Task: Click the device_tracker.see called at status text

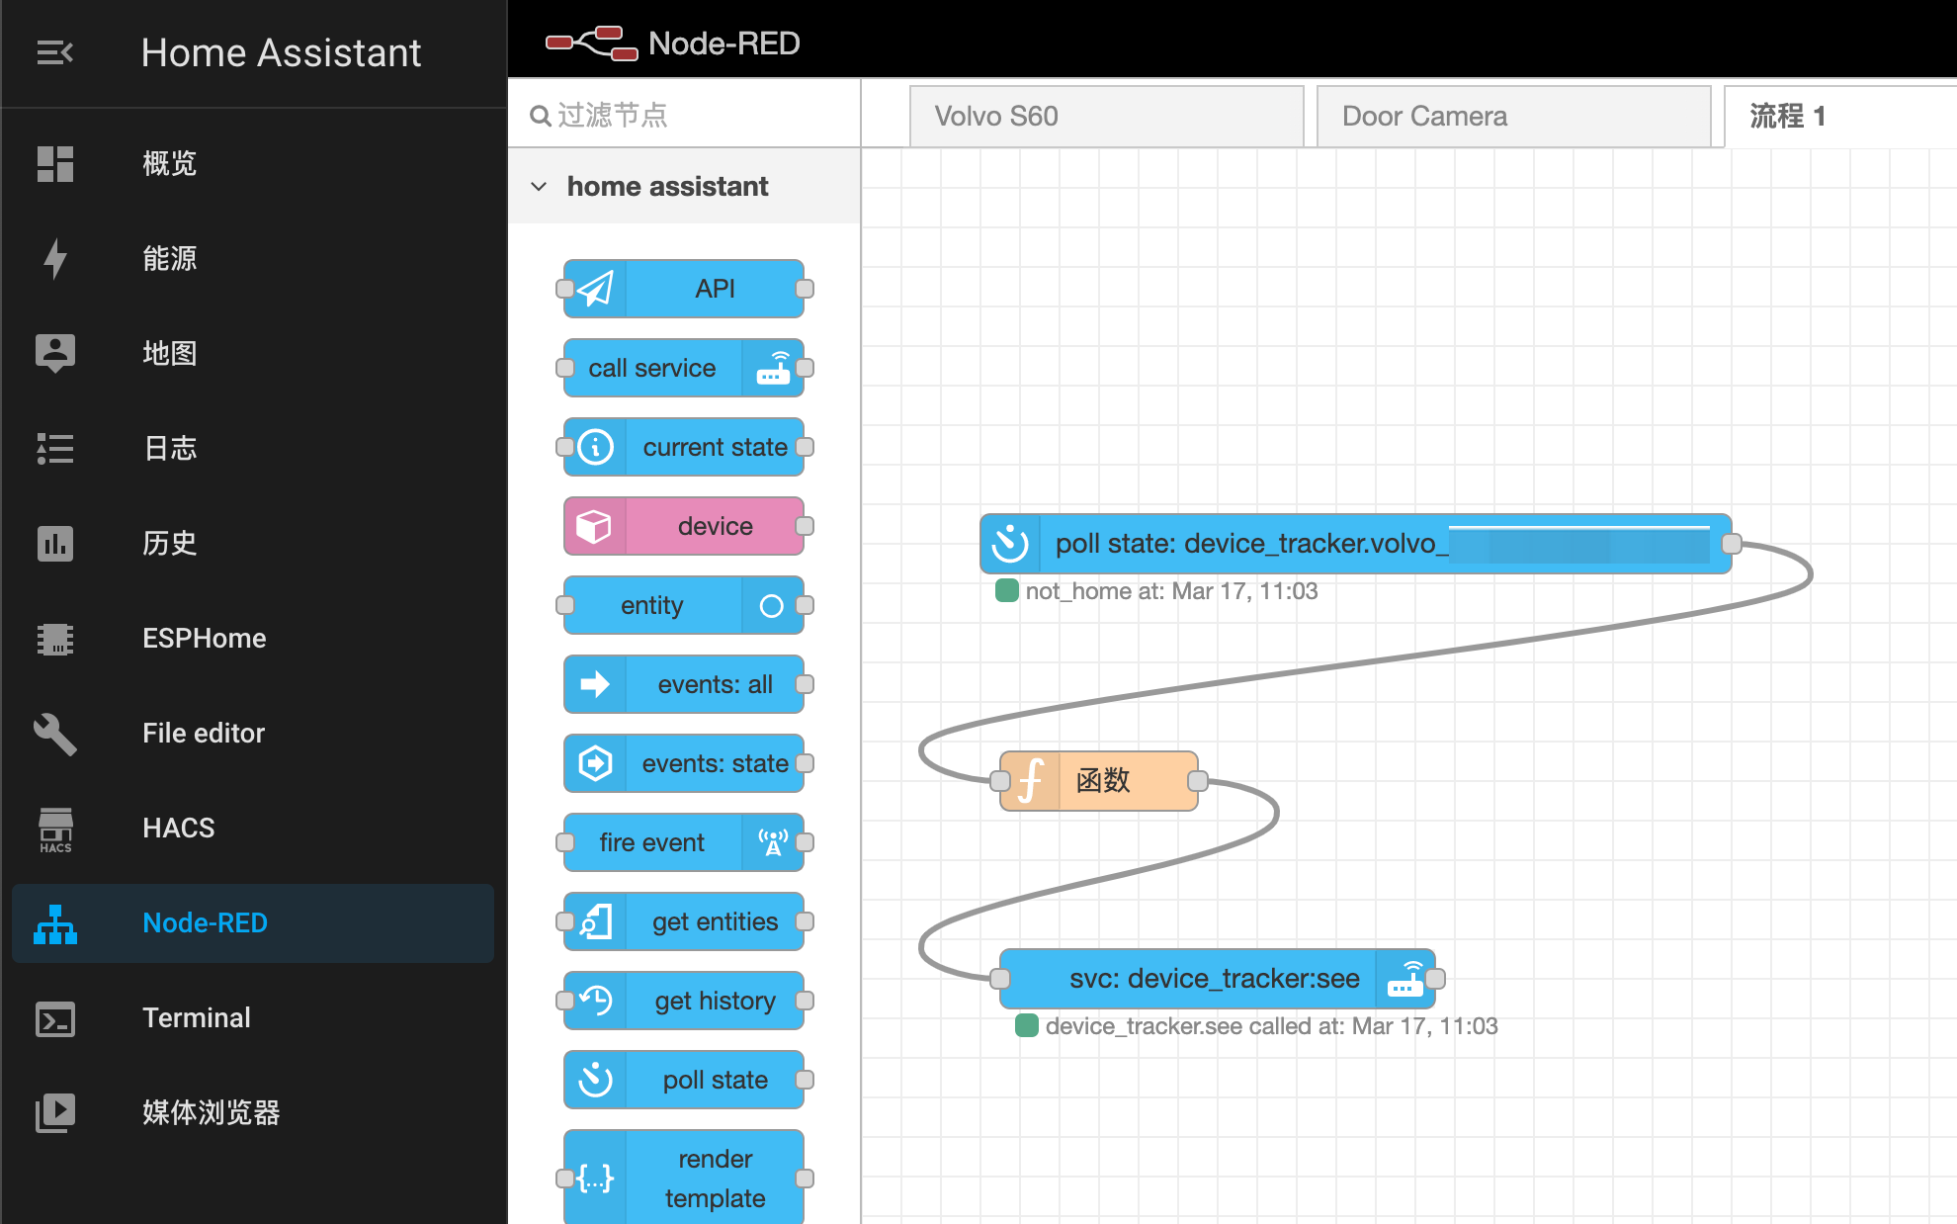Action: tap(1271, 1026)
